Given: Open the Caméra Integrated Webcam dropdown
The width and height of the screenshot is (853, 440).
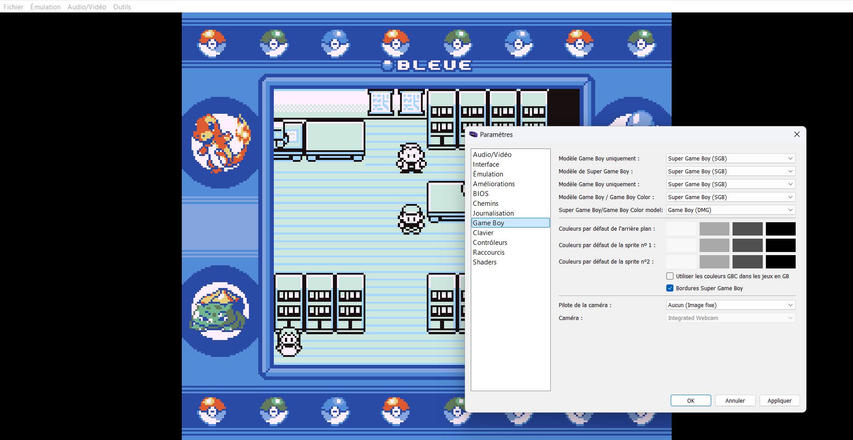Looking at the screenshot, I should [x=730, y=318].
